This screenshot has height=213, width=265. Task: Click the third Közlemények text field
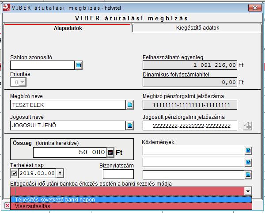(x=193, y=175)
